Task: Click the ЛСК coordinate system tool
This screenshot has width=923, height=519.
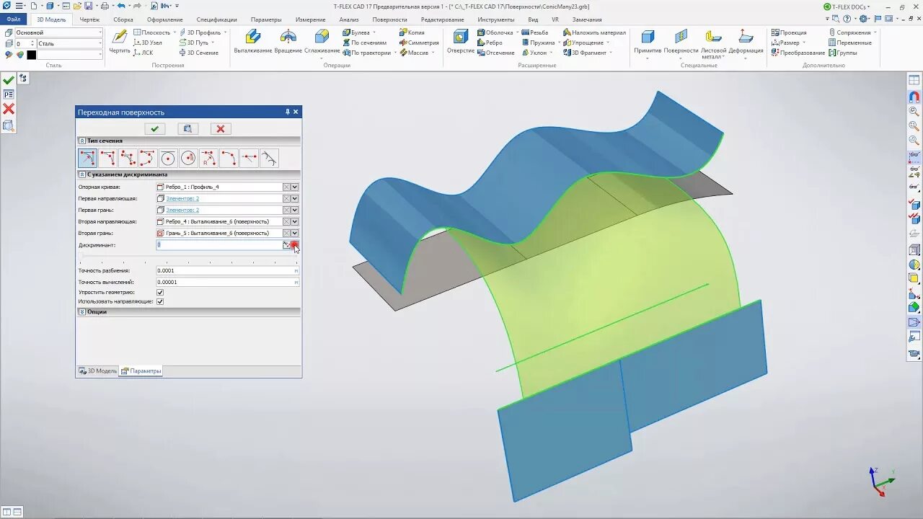Action: 143,53
